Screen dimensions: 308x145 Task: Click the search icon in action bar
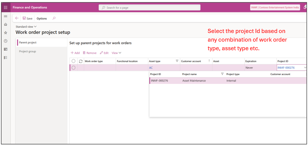pos(54,18)
